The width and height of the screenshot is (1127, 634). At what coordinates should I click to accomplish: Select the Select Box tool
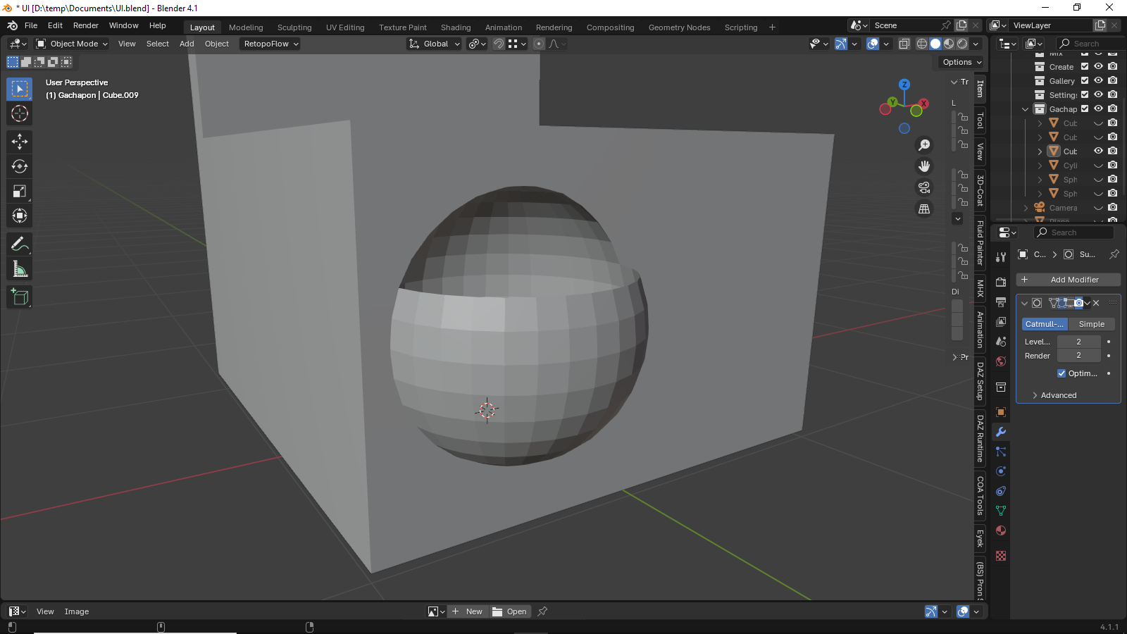click(x=20, y=89)
